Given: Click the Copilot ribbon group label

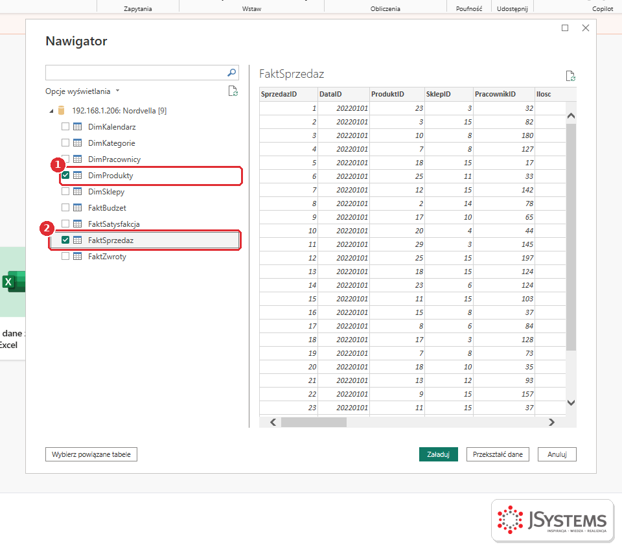Looking at the screenshot, I should coord(603,8).
